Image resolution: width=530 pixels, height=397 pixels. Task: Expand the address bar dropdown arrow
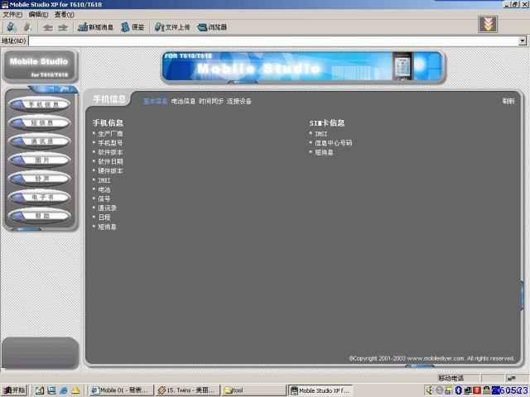tap(523, 41)
